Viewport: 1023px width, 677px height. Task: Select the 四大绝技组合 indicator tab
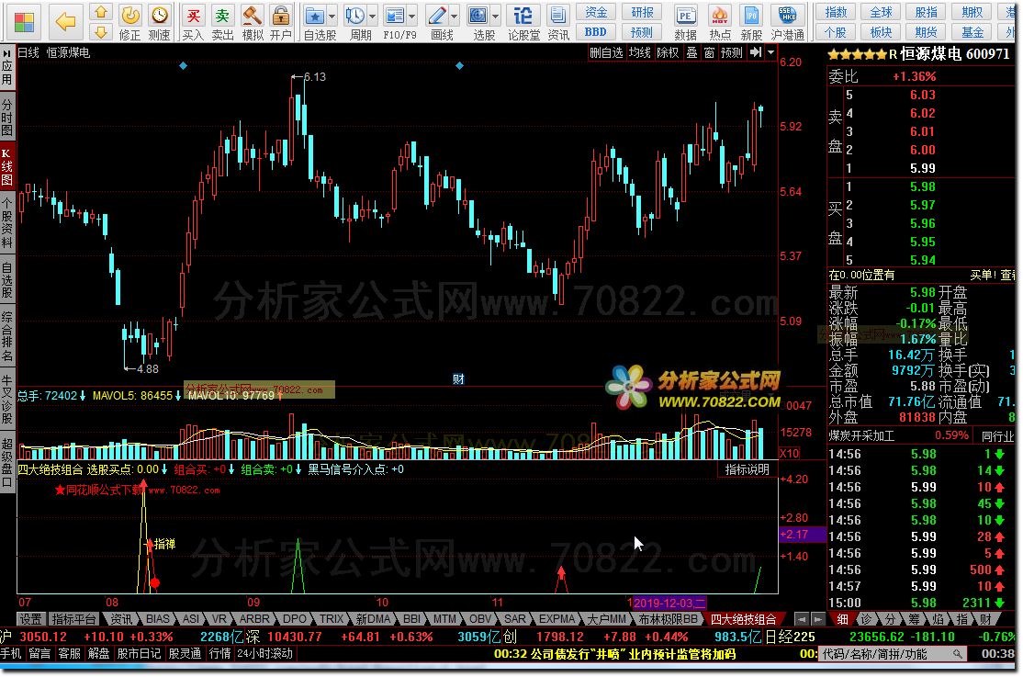pos(743,619)
